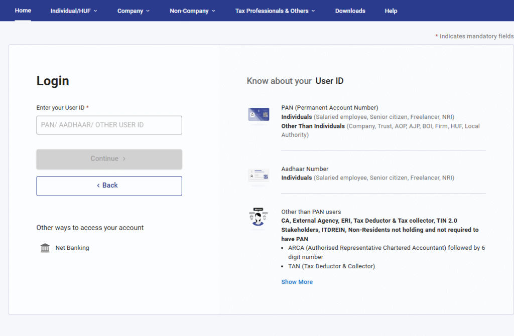The width and height of the screenshot is (514, 336).
Task: Click the "Other than PAN users" heading
Action: (x=311, y=212)
